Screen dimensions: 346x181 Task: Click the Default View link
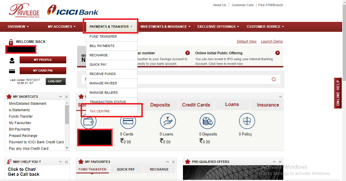click(x=247, y=41)
